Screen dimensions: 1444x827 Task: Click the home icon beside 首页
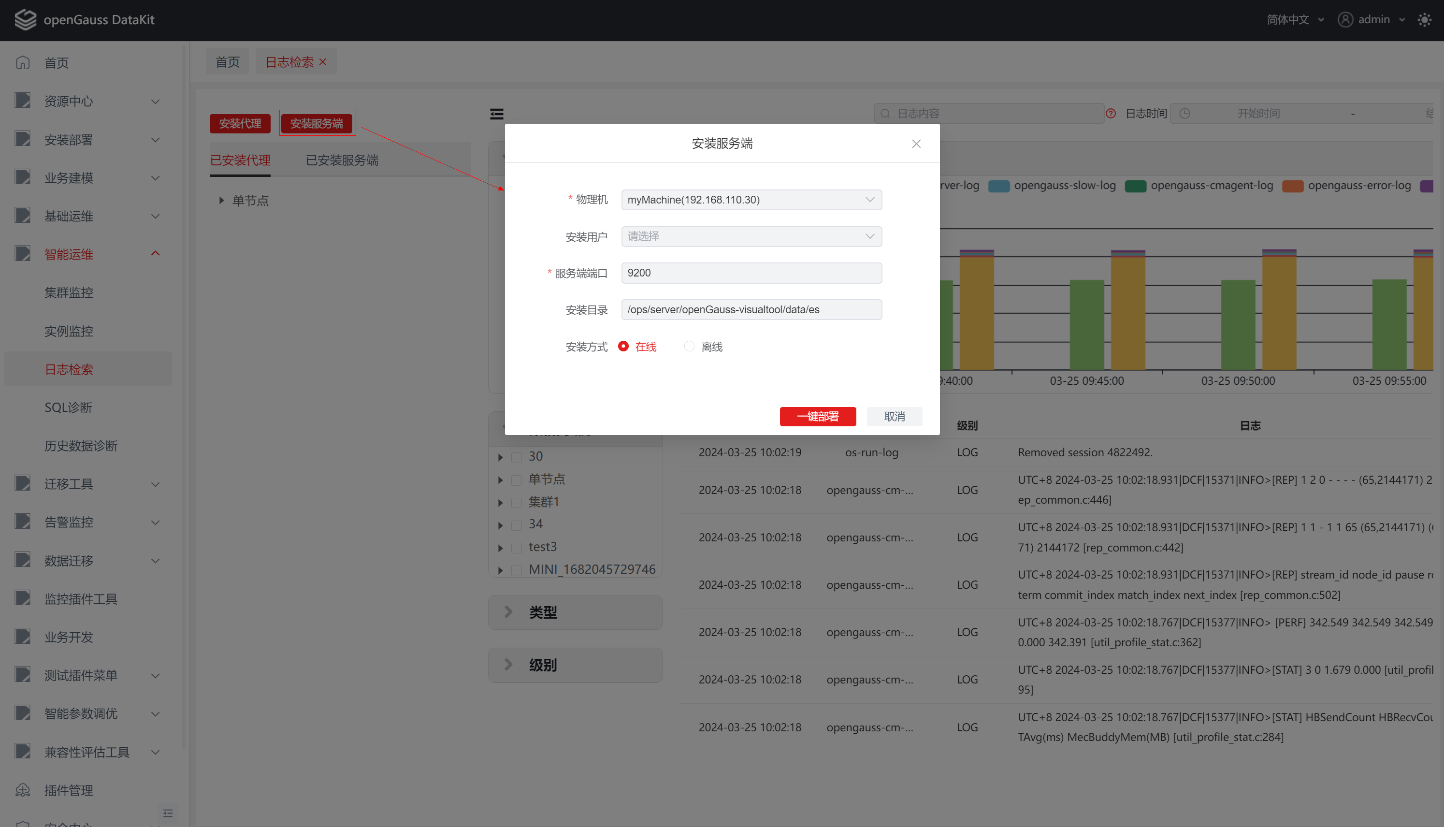23,62
